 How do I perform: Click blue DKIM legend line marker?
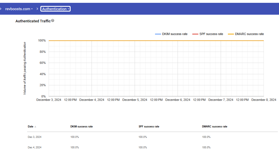158,34
